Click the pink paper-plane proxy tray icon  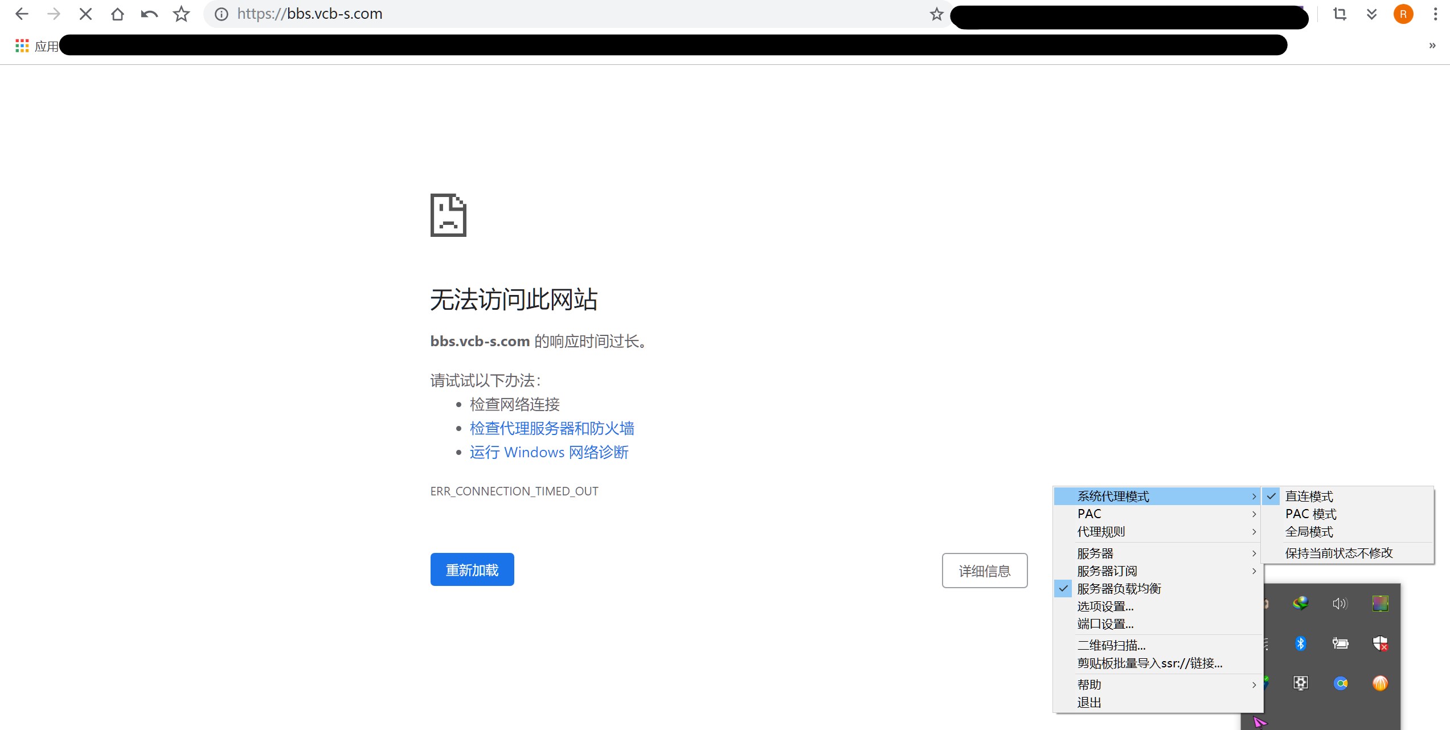pyautogui.click(x=1260, y=723)
